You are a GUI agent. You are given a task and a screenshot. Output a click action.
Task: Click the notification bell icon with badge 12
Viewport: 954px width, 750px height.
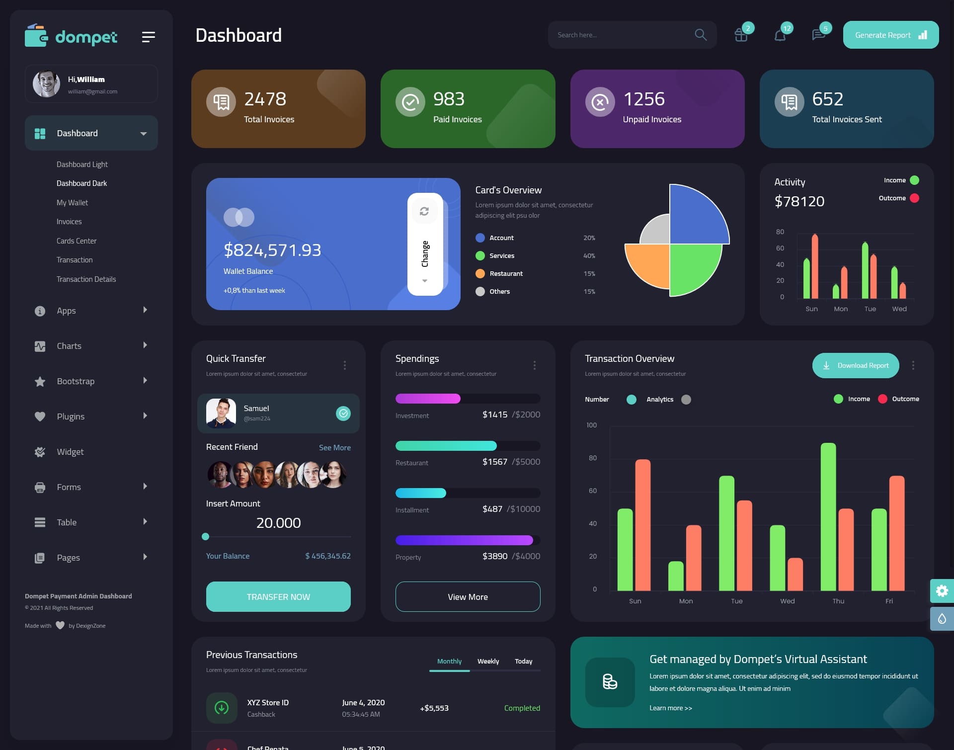pyautogui.click(x=780, y=34)
